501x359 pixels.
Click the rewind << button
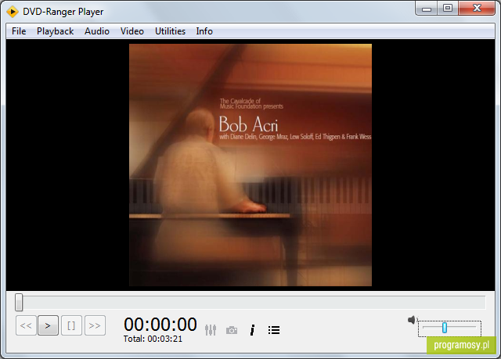pos(26,325)
